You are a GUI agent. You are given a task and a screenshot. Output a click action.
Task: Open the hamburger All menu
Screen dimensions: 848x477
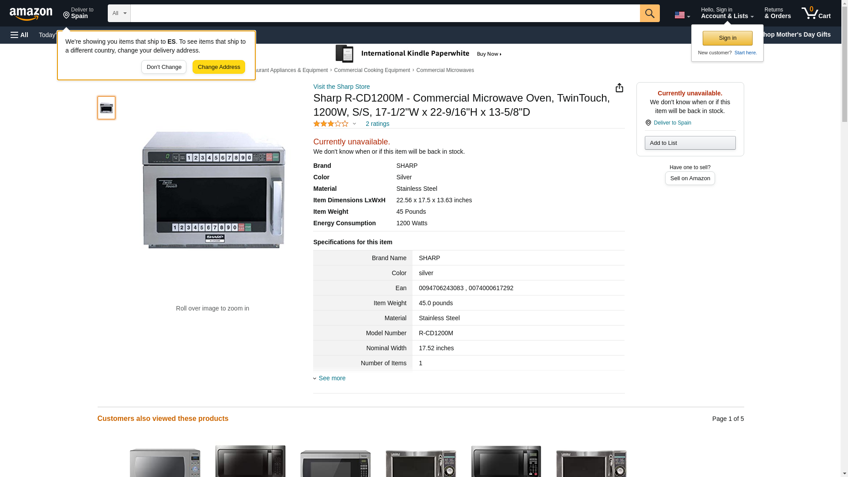pyautogui.click(x=19, y=35)
